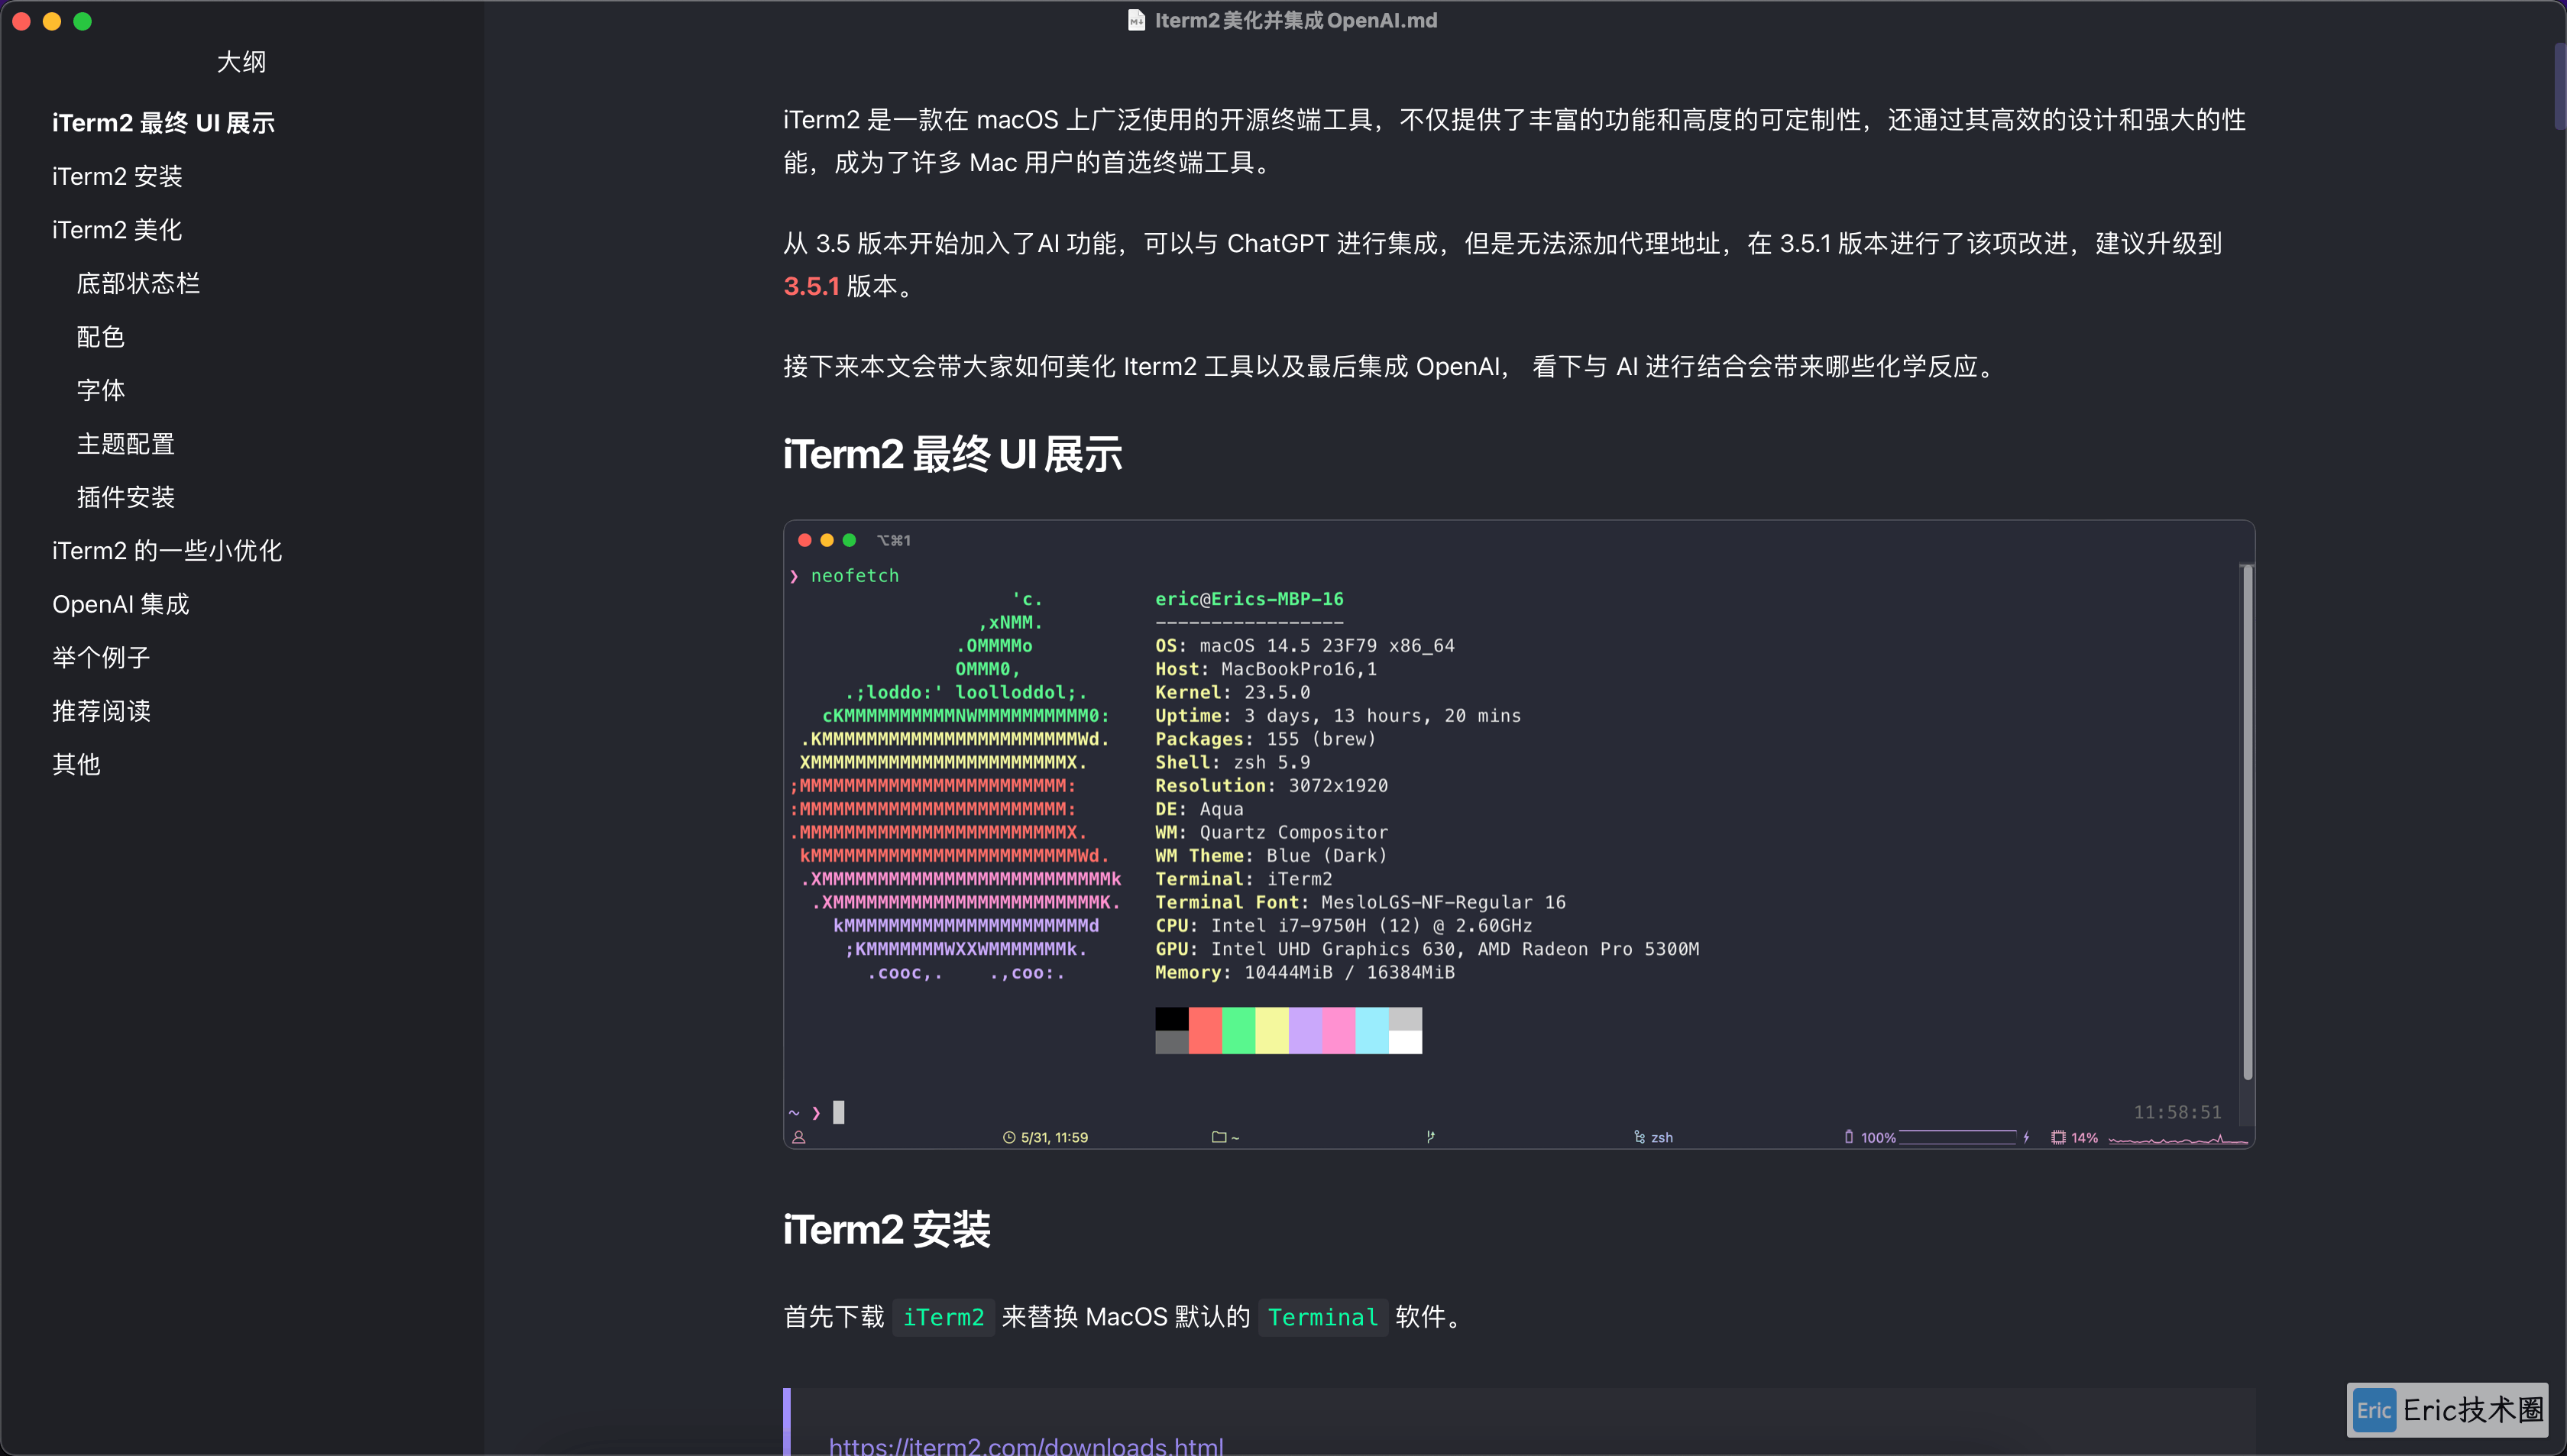The image size is (2567, 1456).
Task: Click the first intro paragraph about iTerm2
Action: tap(1514, 141)
